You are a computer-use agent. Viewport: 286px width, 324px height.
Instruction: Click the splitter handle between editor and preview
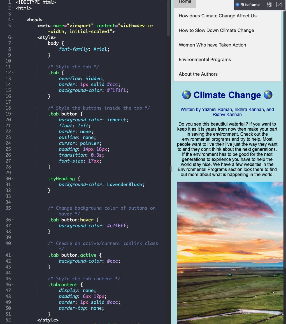171,169
